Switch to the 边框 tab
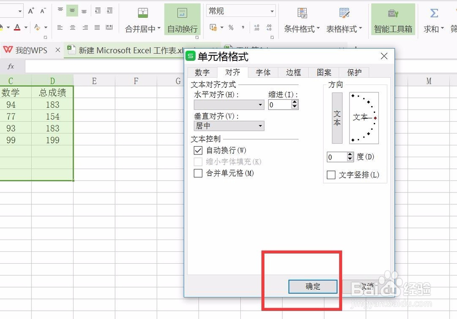457x319 pixels. coord(293,72)
